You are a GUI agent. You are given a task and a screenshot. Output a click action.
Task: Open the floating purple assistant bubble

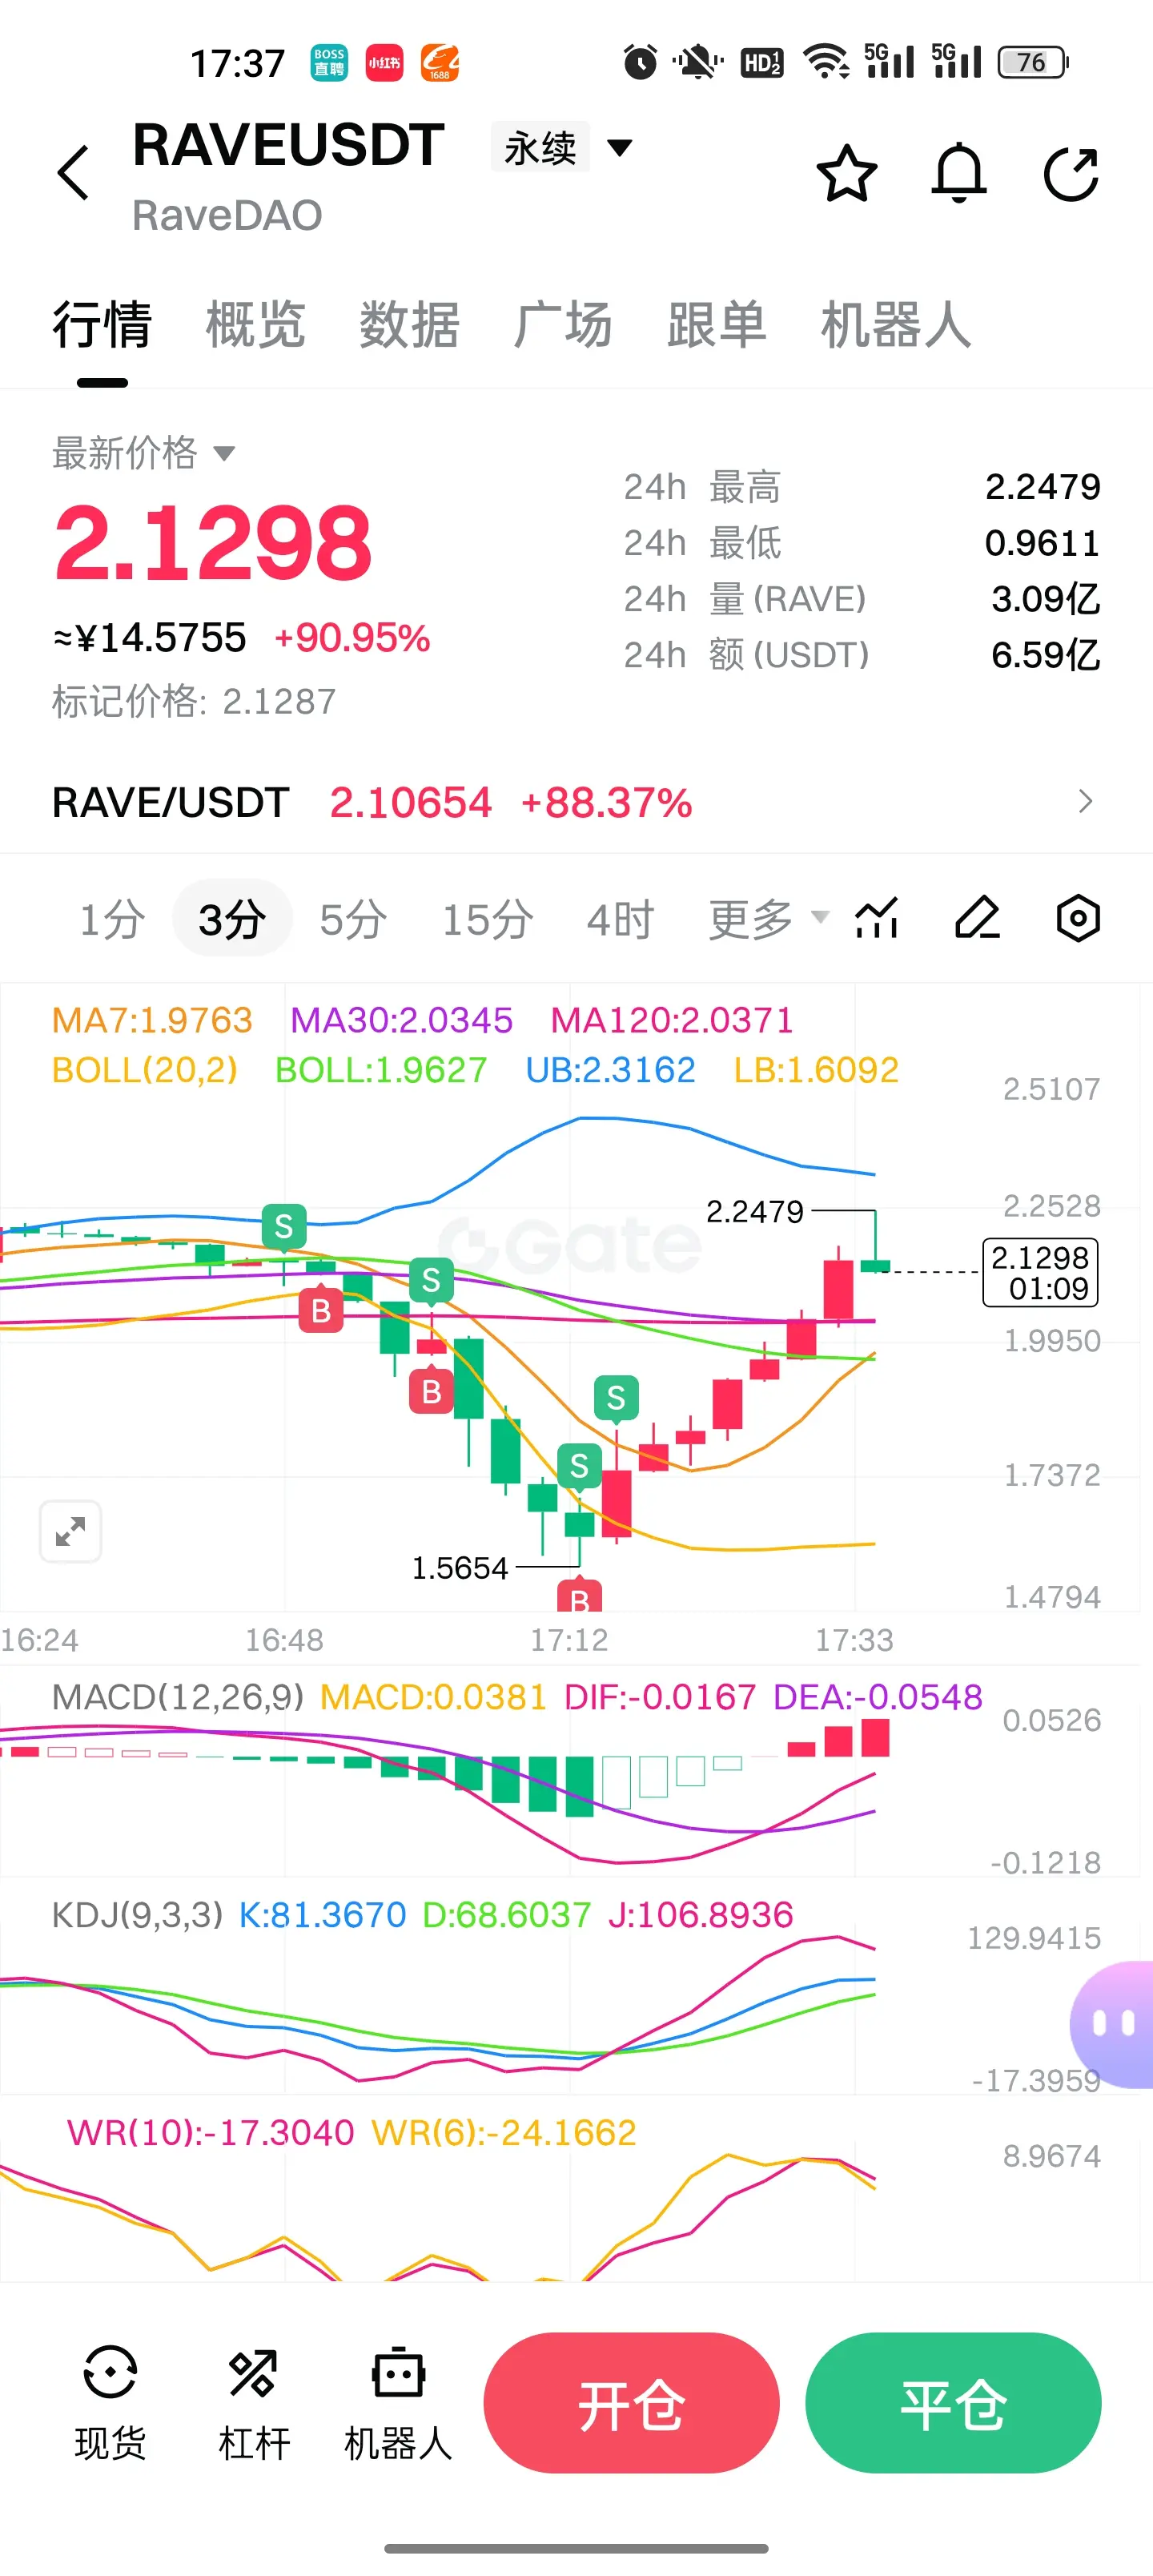pyautogui.click(x=1112, y=2024)
